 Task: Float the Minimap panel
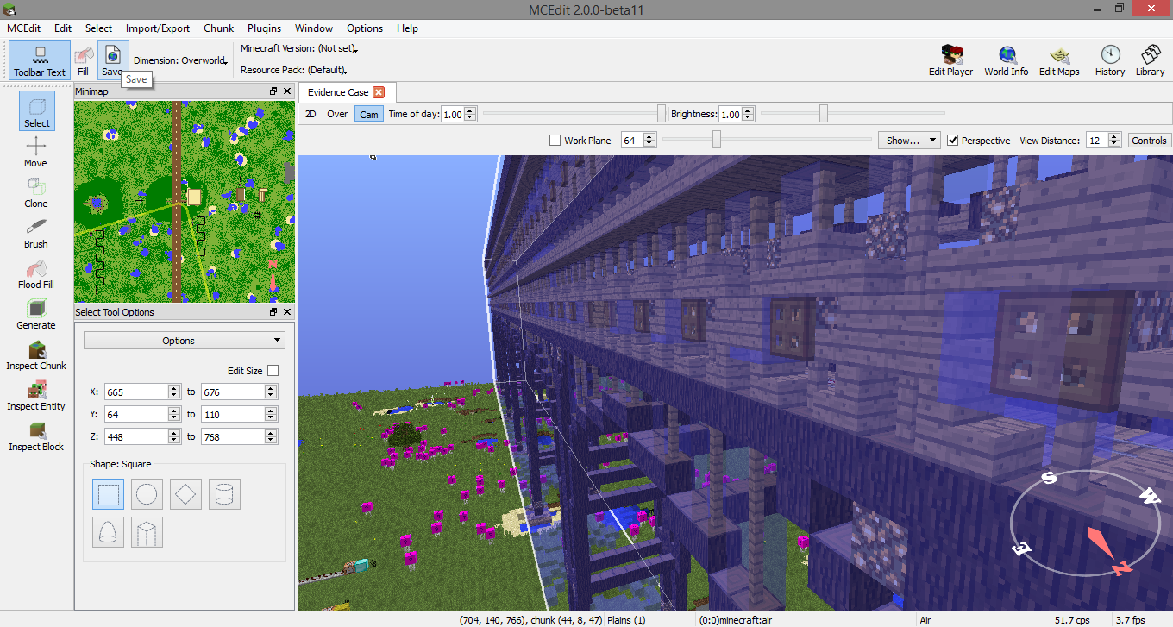tap(274, 91)
